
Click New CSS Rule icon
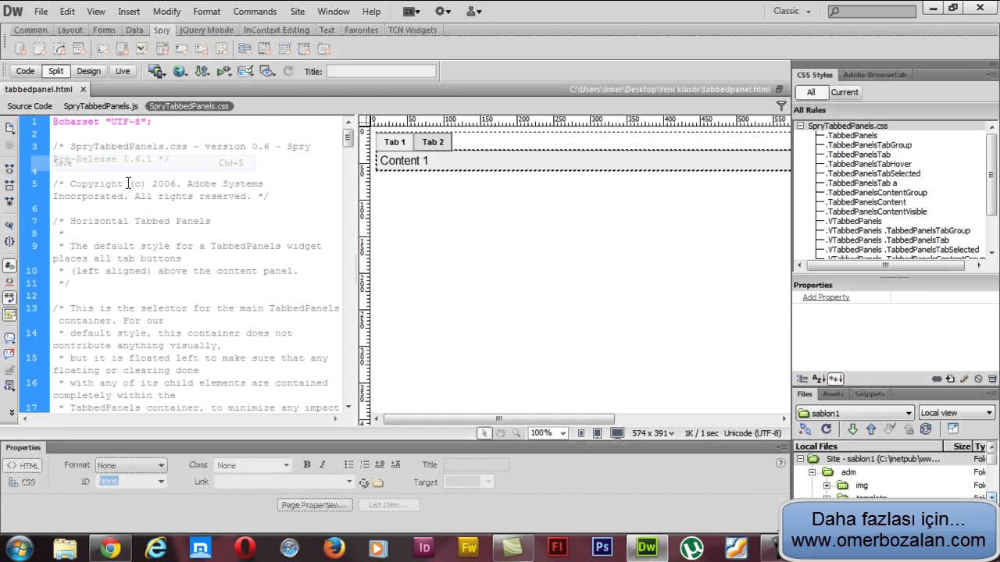pyautogui.click(x=950, y=379)
